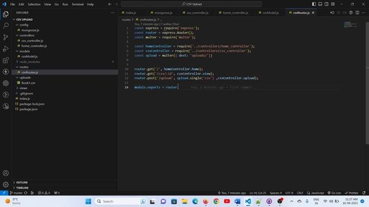Collapse the routes folder
This screenshot has height=207, width=369.
coord(65,67)
